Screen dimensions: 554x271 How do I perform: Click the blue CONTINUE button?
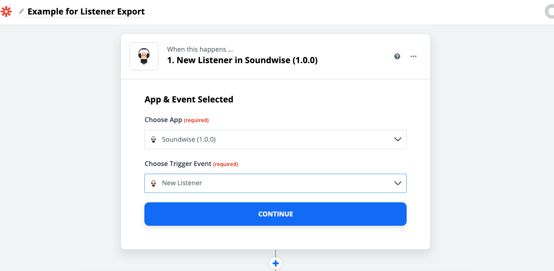pyautogui.click(x=276, y=214)
